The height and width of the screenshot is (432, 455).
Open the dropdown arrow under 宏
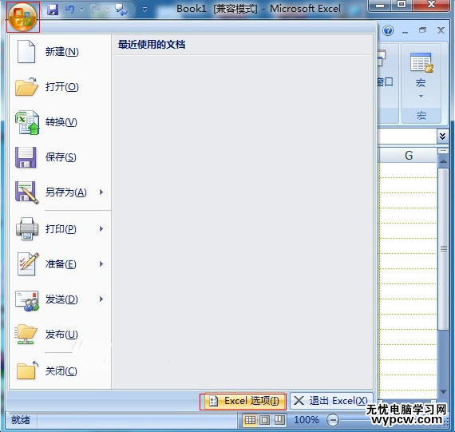[x=421, y=96]
